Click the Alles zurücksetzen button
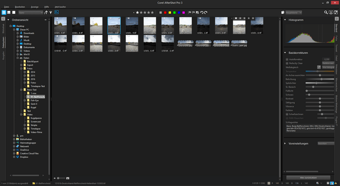The height and width of the screenshot is (186, 340). (308, 178)
